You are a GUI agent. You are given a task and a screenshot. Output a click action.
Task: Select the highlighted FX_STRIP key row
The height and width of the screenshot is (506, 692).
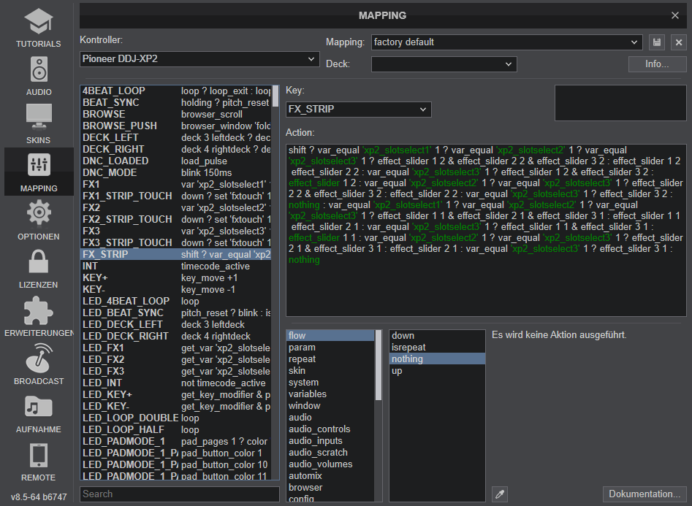(176, 255)
